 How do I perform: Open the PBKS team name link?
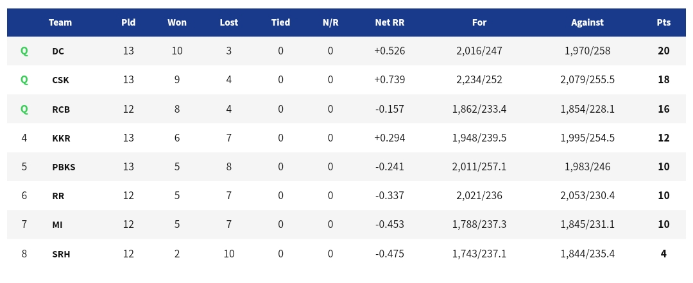coord(64,168)
